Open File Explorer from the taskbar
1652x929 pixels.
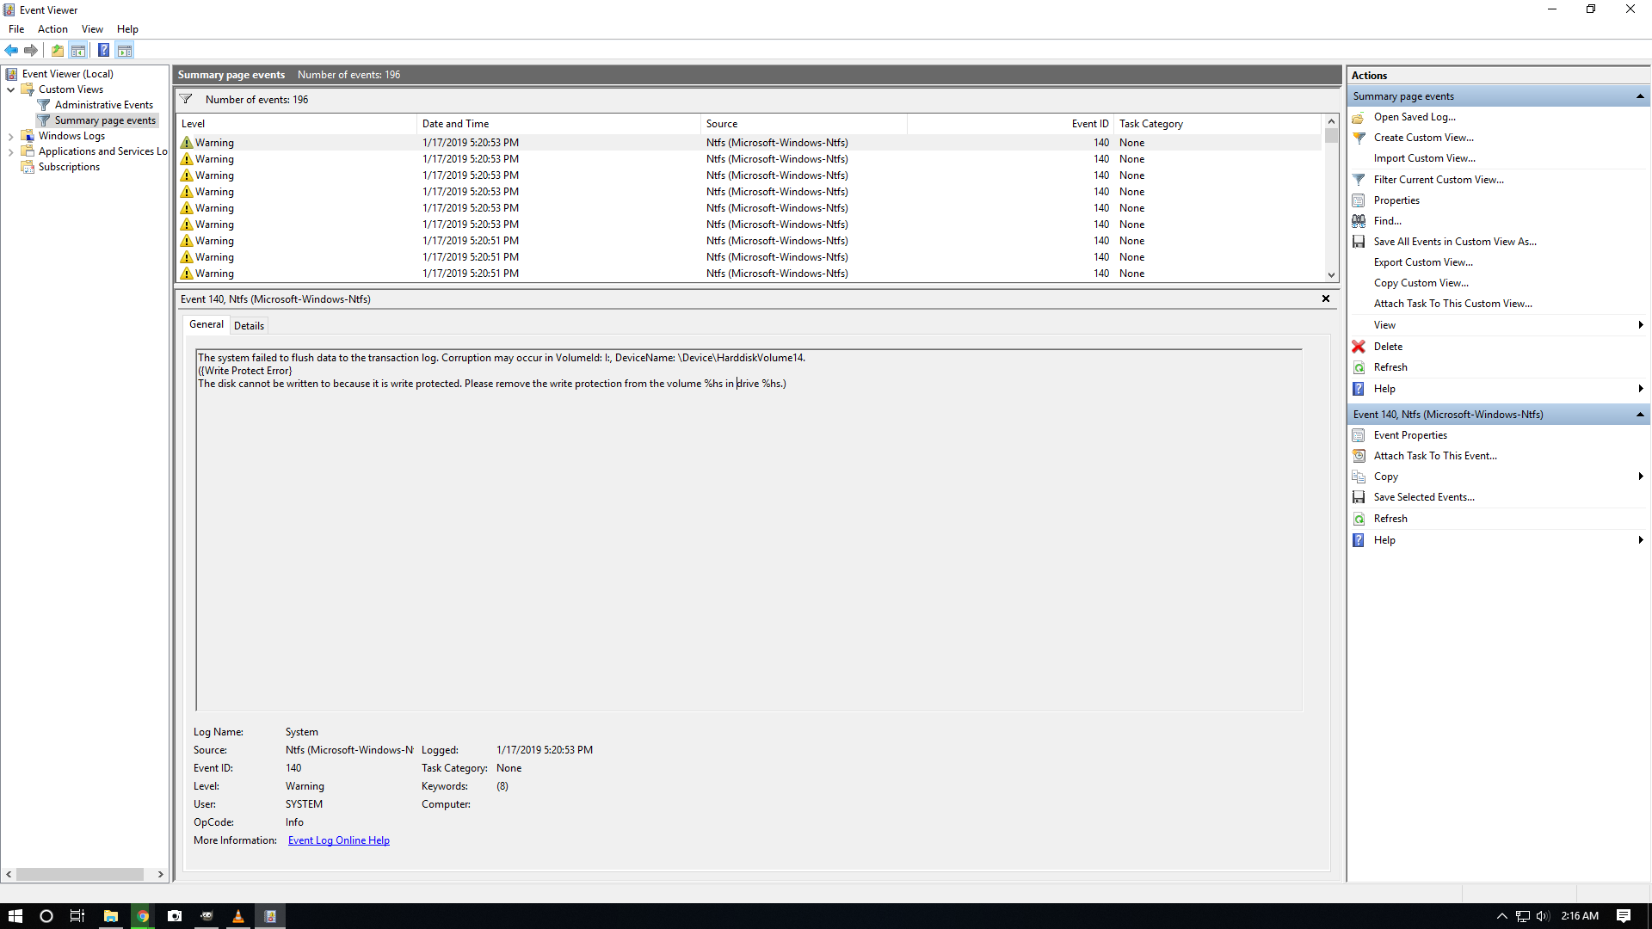tap(111, 916)
